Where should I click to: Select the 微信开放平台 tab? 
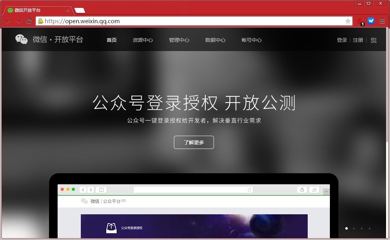[37, 10]
